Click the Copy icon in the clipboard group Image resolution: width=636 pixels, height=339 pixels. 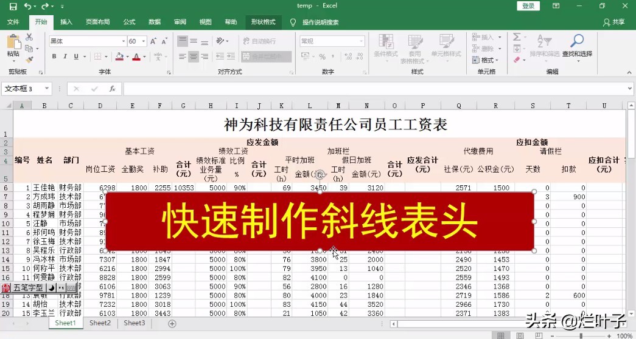29,49
